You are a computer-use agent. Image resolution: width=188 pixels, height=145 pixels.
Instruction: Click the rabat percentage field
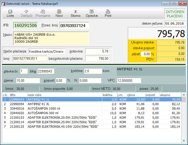pos(145,54)
